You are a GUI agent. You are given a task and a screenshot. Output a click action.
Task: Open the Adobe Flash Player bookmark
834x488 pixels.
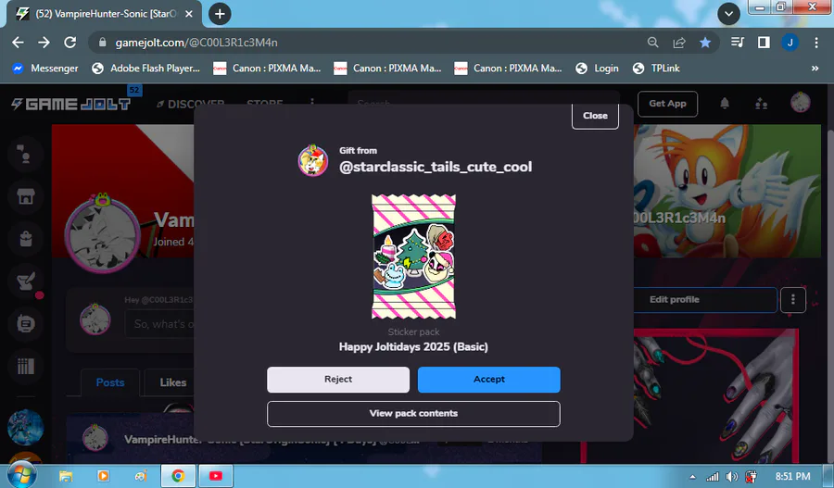pos(146,69)
